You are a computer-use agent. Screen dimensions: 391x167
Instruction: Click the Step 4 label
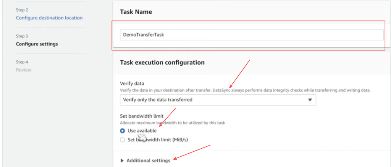click(22, 62)
